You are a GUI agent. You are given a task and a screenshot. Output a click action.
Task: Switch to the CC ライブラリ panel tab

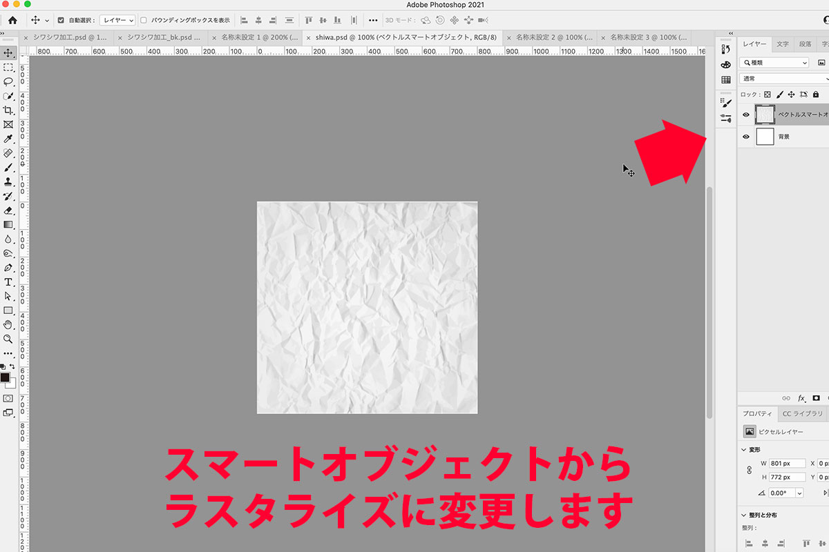point(802,414)
